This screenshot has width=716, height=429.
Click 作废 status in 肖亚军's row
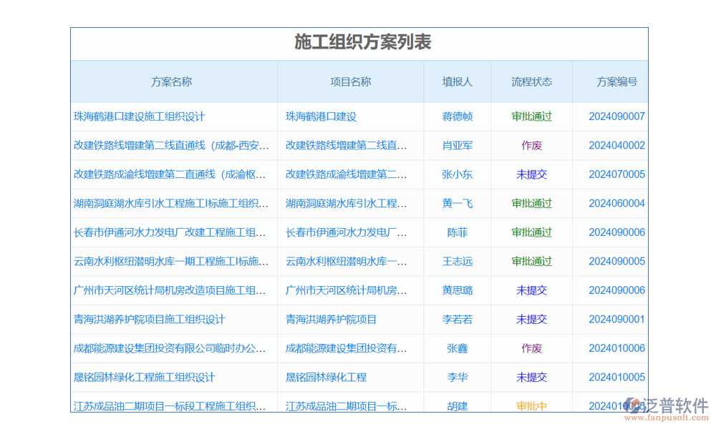point(531,145)
